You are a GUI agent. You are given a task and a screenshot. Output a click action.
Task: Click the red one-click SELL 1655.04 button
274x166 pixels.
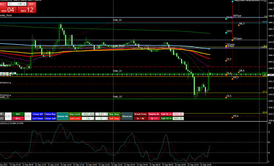pyautogui.click(x=8, y=10)
